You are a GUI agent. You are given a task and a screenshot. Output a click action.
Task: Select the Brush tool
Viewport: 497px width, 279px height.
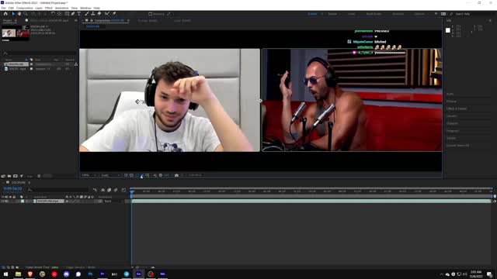tap(86, 14)
